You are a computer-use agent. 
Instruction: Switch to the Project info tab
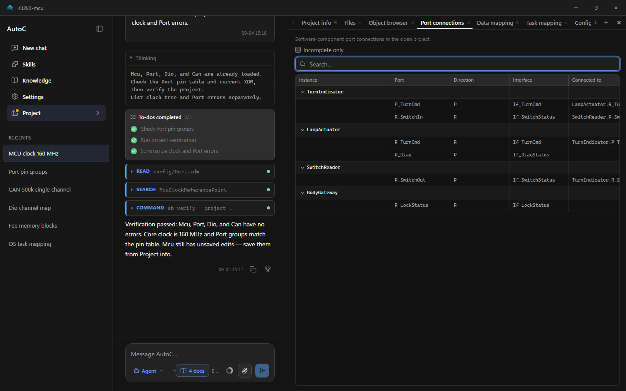[316, 23]
